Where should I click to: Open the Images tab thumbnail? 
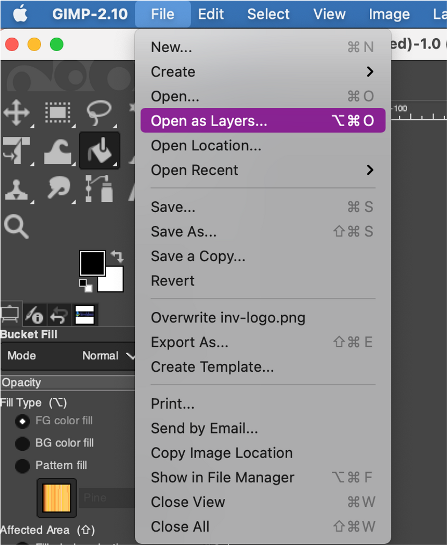[85, 315]
